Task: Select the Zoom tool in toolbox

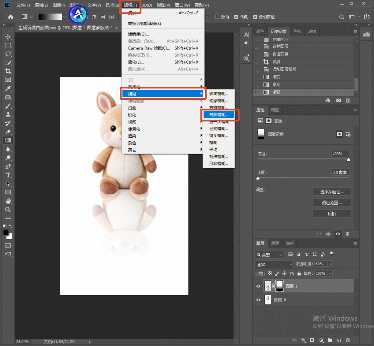Action: coord(8,209)
